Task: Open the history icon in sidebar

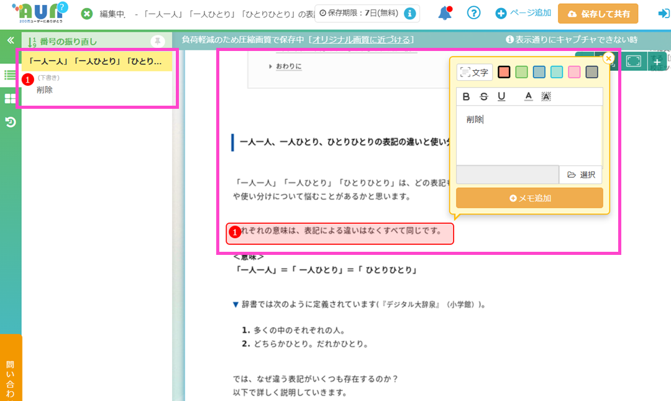Action: click(x=11, y=122)
